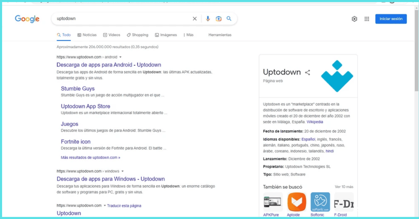Image resolution: width=419 pixels, height=219 pixels.
Task: Click Español language link
Action: pos(308,139)
